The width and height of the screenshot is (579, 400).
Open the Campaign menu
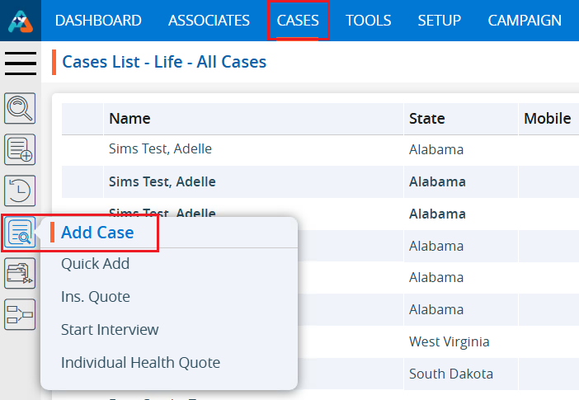click(525, 21)
